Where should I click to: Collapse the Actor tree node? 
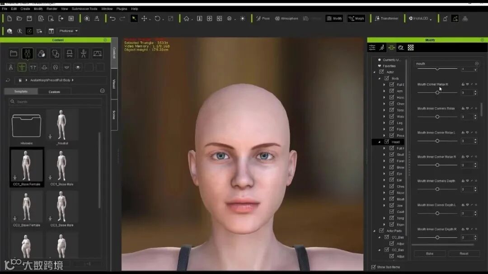(375, 72)
